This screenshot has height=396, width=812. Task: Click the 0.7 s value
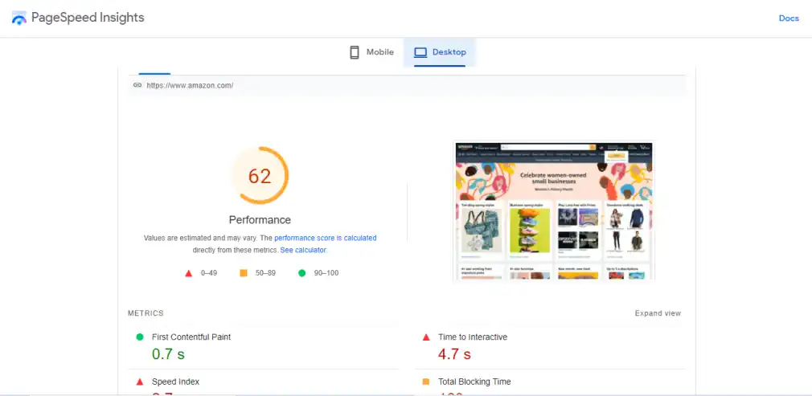[x=168, y=354]
